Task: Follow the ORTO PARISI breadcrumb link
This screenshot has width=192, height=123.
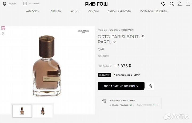Action: [127, 30]
